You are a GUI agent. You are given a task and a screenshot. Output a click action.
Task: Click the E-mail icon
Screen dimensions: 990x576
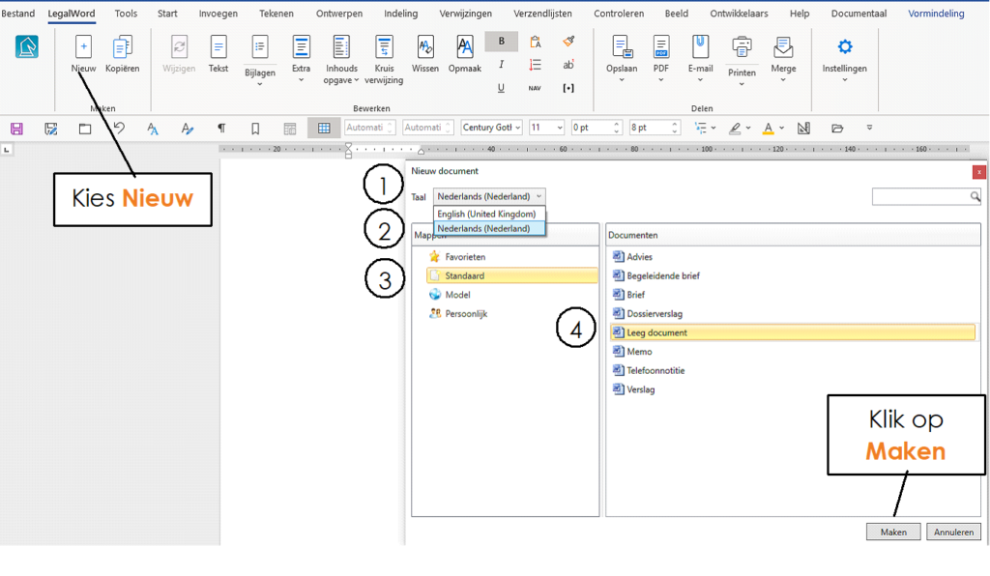(700, 47)
